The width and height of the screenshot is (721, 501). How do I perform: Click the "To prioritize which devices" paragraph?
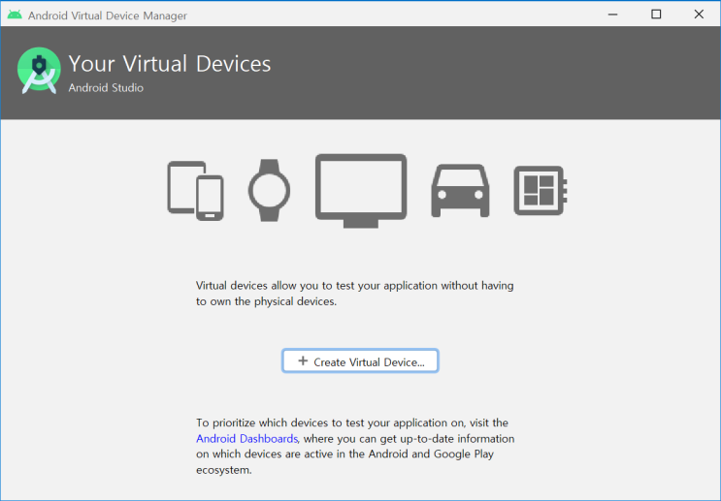pyautogui.click(x=355, y=446)
